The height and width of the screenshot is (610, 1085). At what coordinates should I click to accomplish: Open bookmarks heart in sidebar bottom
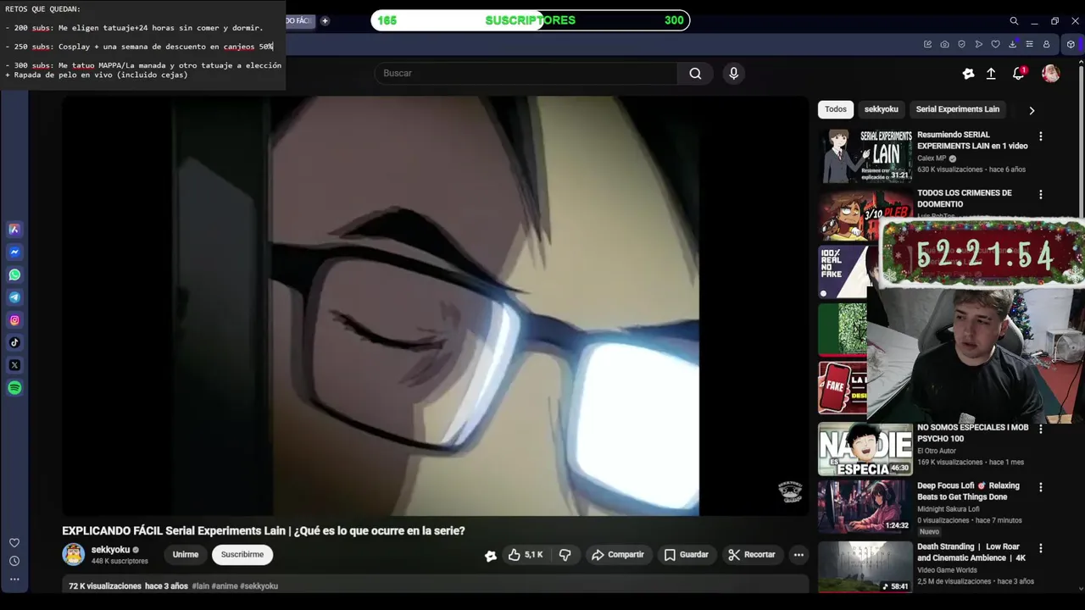click(x=14, y=543)
